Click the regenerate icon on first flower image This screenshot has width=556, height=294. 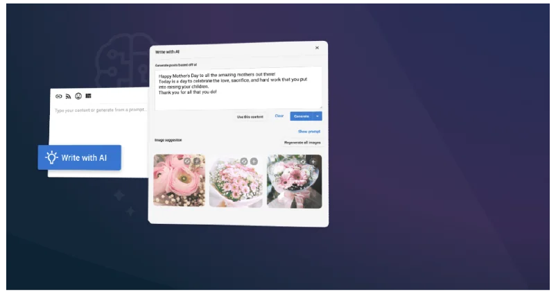click(x=187, y=161)
